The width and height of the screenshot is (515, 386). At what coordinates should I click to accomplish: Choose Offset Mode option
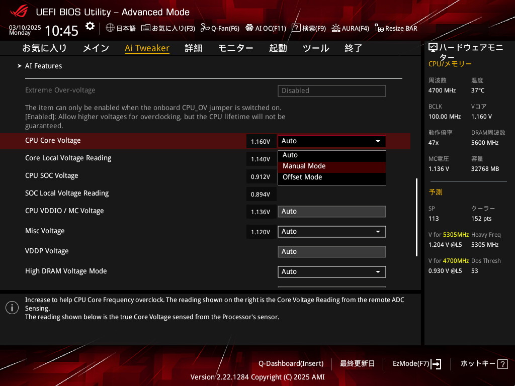coord(332,177)
